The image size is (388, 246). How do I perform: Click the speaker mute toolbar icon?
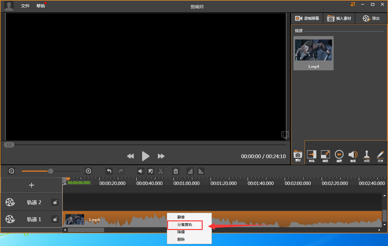(x=141, y=171)
